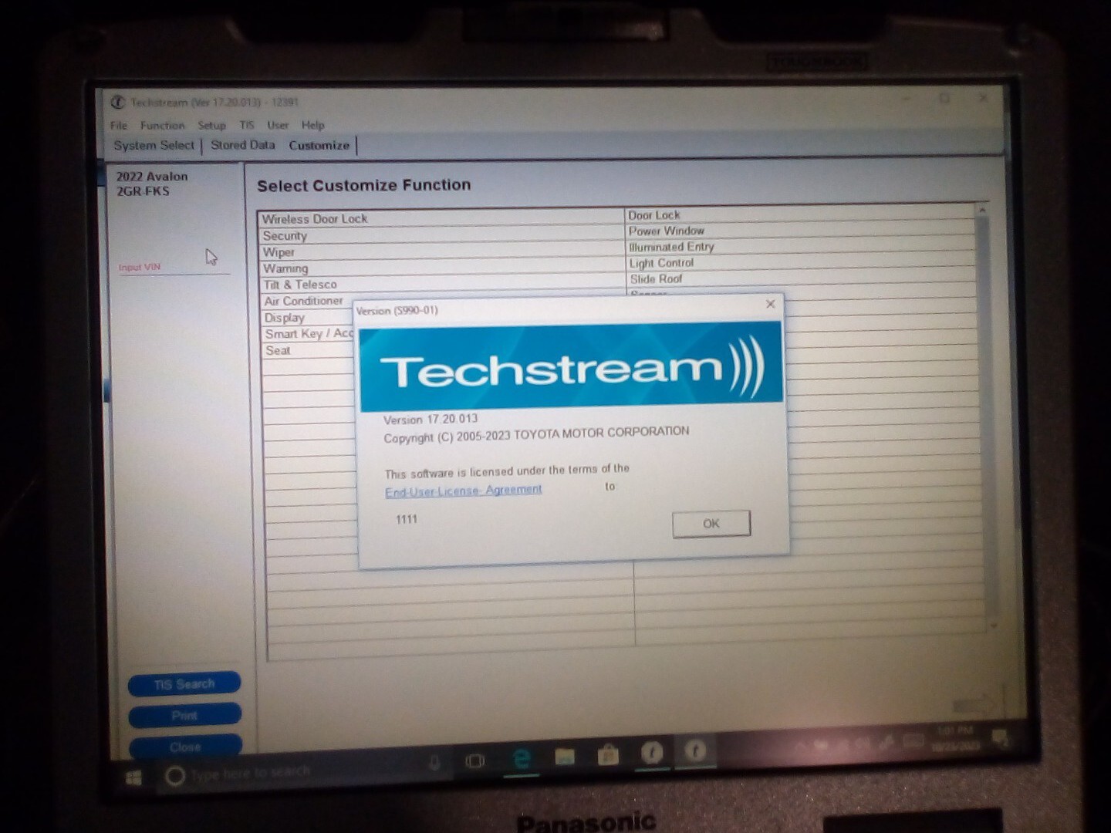Open Microsoft Edge from the taskbar

coord(522,759)
